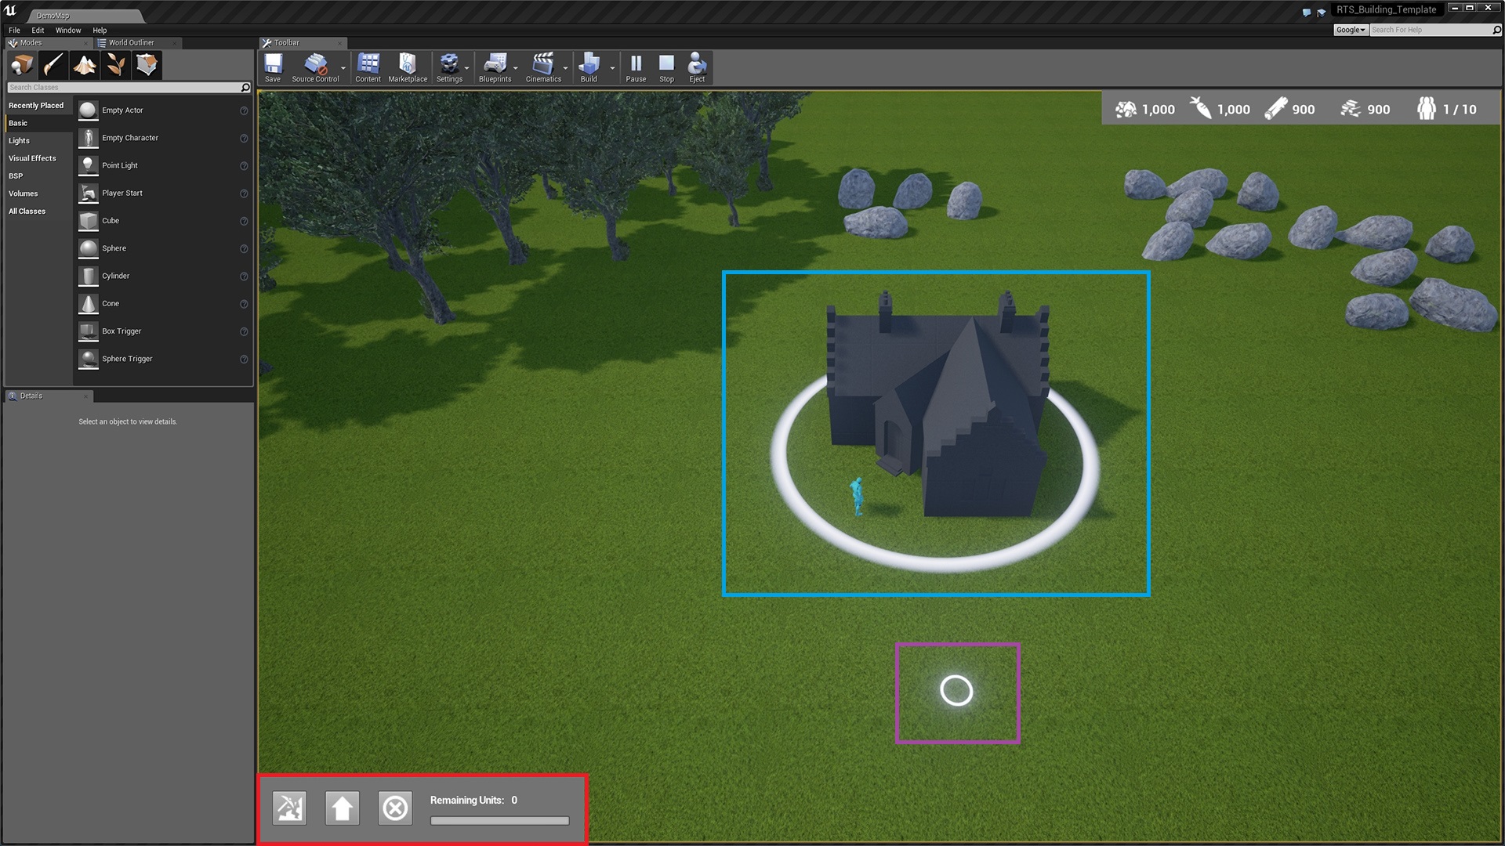Click the remaining units progress bar
This screenshot has width=1505, height=846.
point(499,821)
